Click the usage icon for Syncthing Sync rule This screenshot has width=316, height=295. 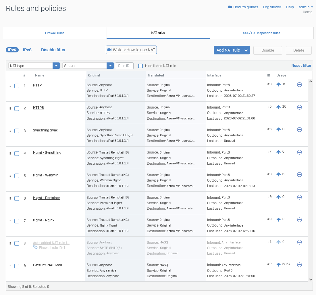[278, 129]
